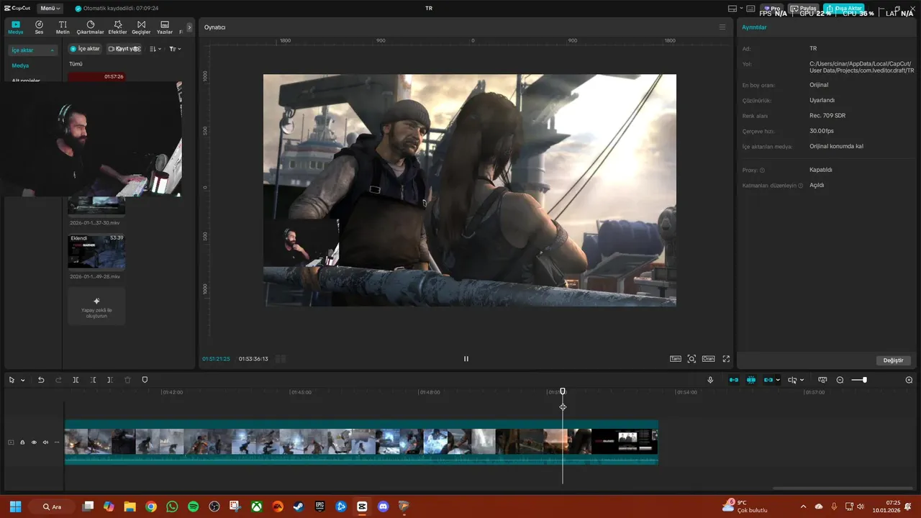Trim clip right of playhead
Viewport: 921px width, 518px height.
110,380
